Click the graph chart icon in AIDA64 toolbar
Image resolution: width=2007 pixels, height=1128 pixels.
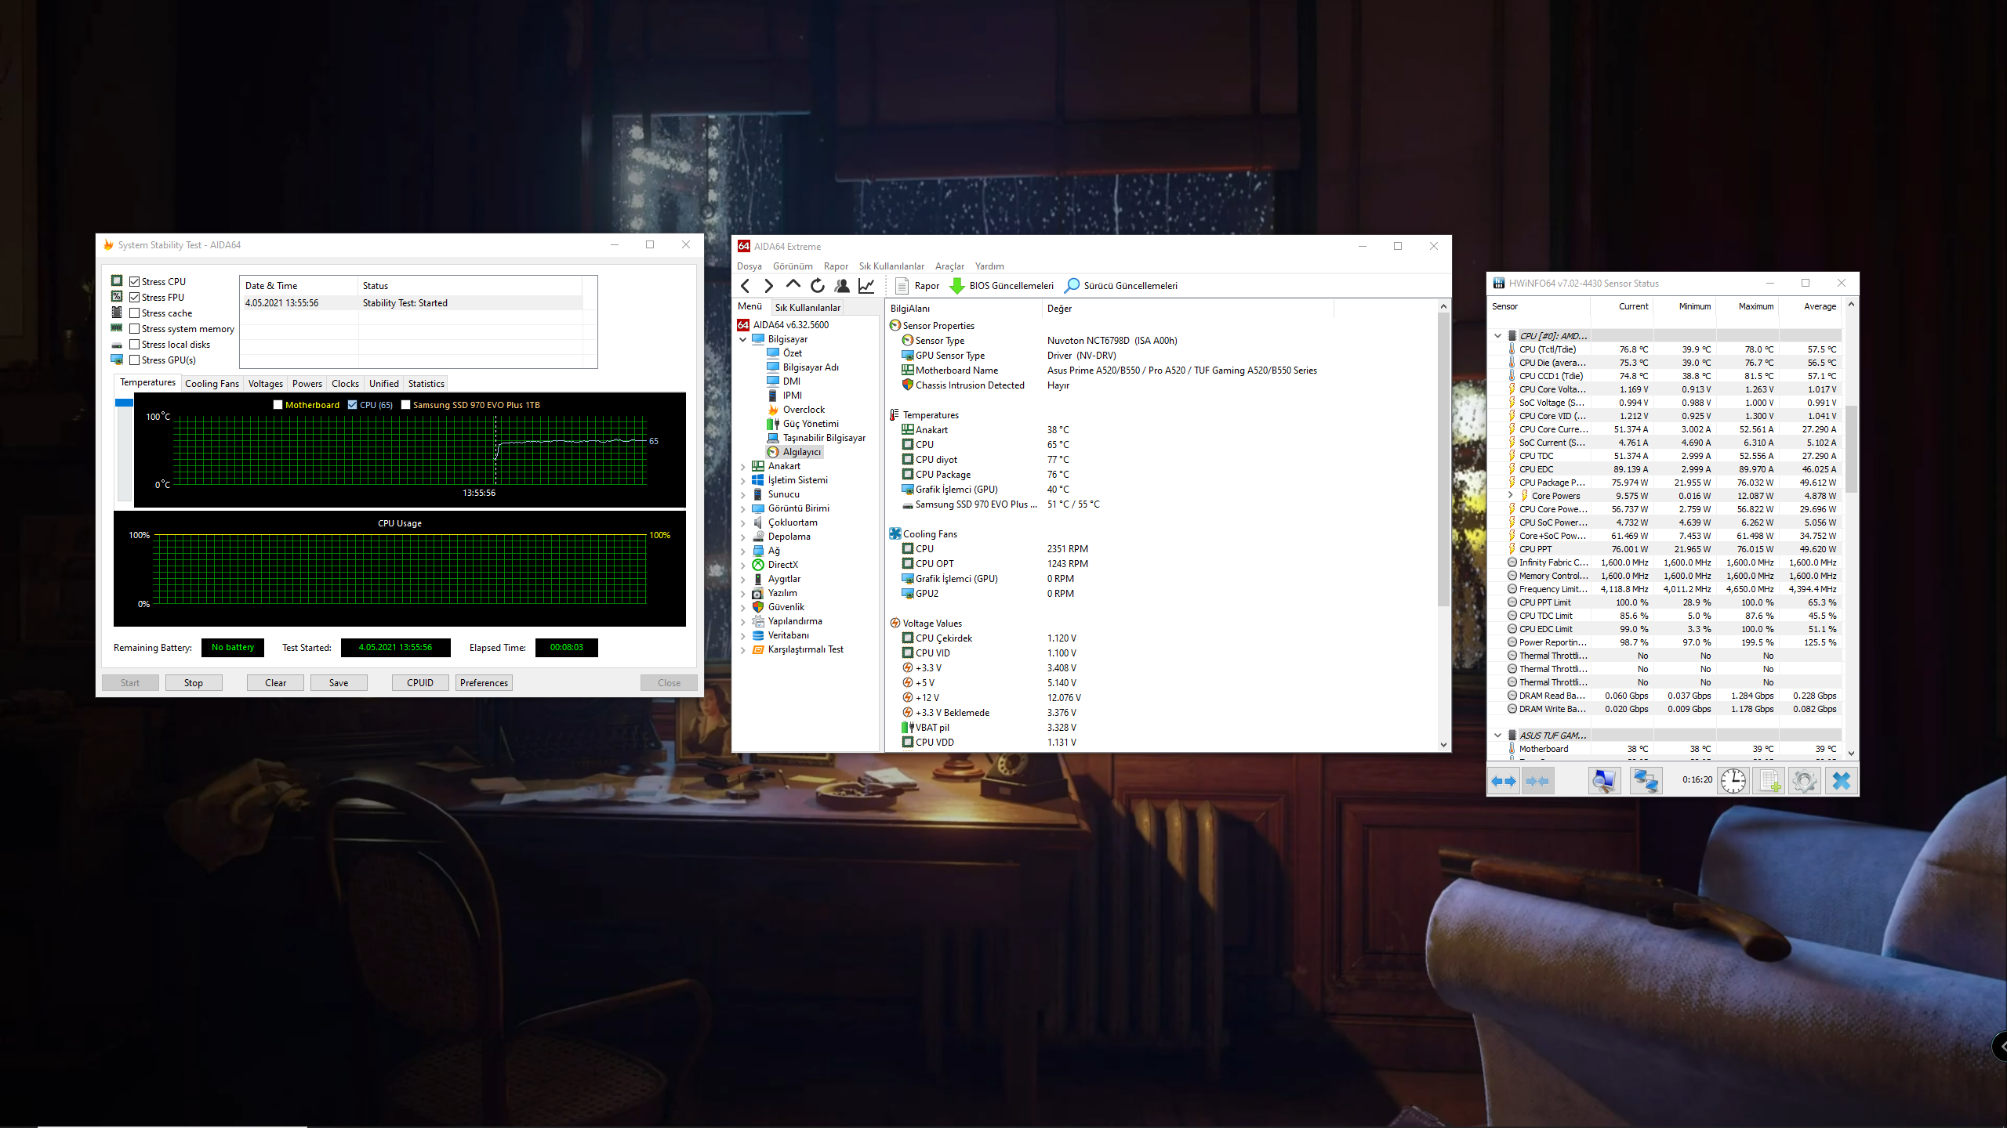coord(866,286)
